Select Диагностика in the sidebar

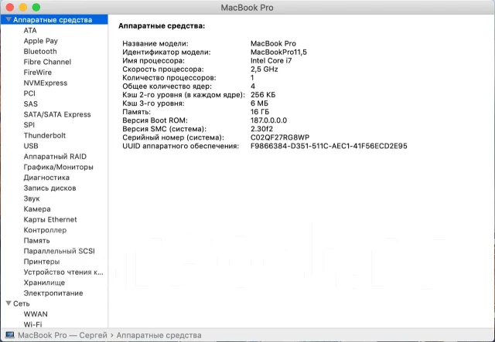[46, 178]
